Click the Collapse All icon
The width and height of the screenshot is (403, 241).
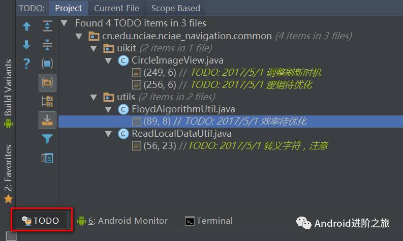pos(47,45)
